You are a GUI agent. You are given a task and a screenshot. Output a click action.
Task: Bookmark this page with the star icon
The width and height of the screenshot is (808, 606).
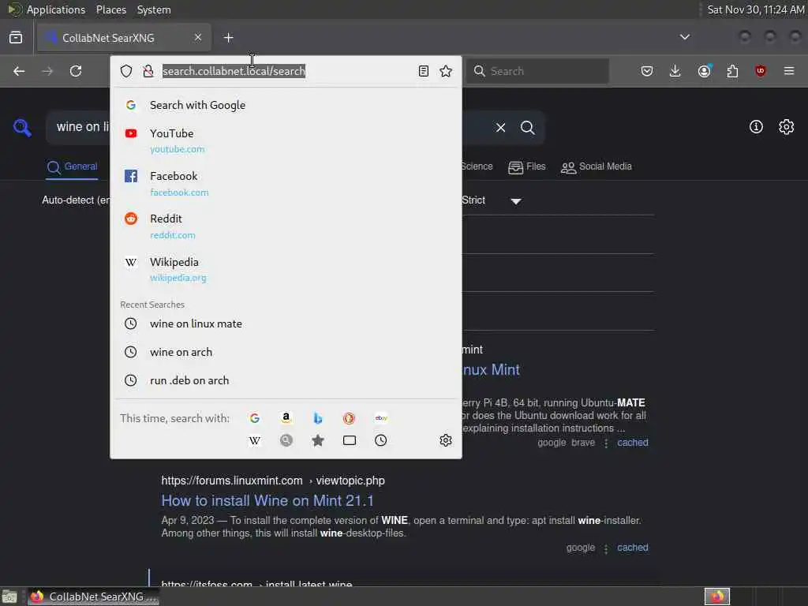(x=446, y=71)
